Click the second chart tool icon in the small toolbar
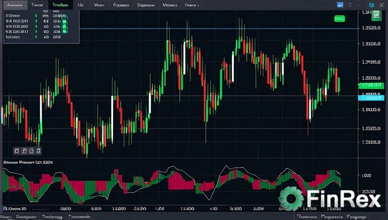Screen dimensions: 388x220 24,151
